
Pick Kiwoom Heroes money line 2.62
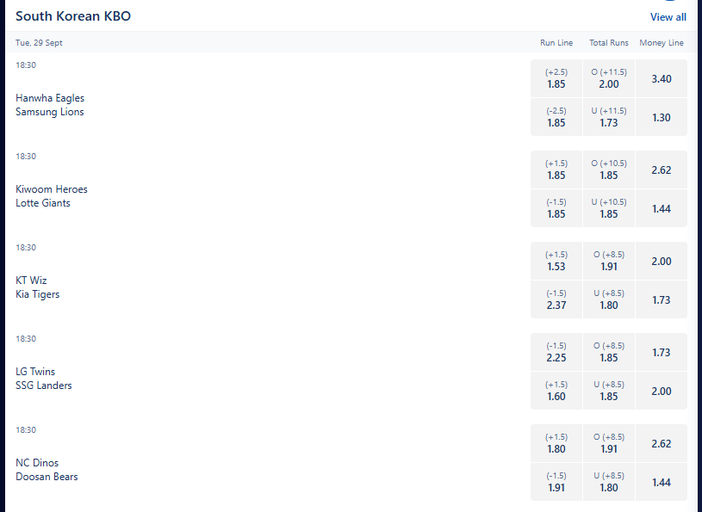[662, 170]
